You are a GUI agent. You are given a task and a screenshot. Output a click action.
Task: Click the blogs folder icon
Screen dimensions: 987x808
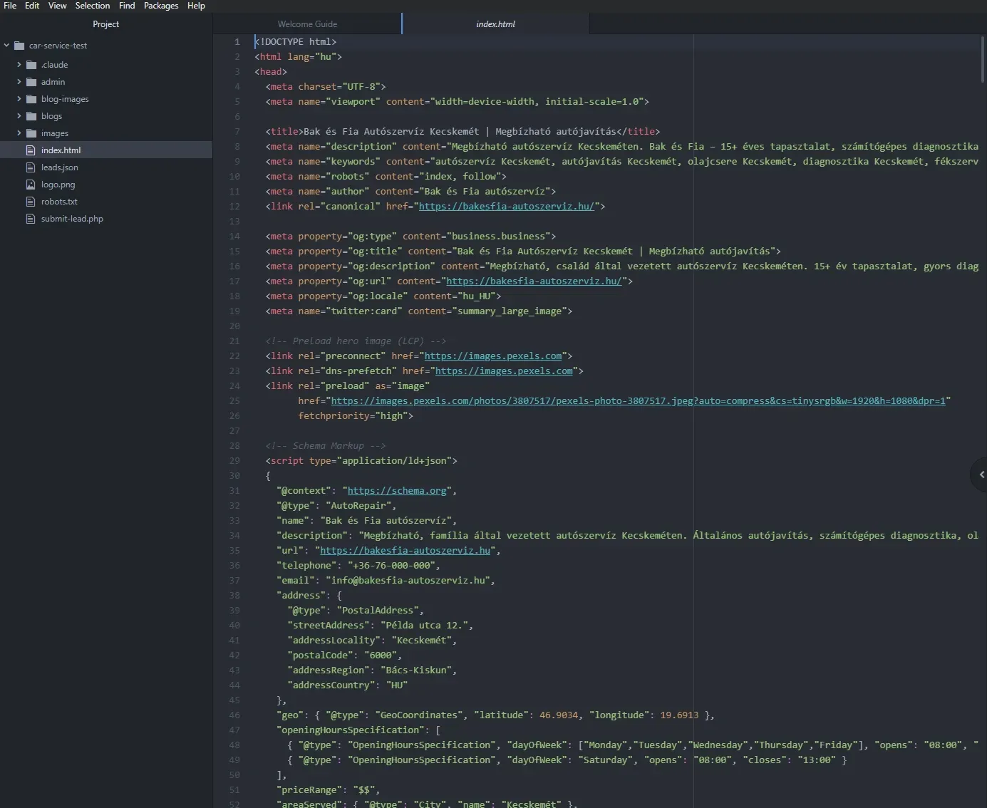coord(31,116)
